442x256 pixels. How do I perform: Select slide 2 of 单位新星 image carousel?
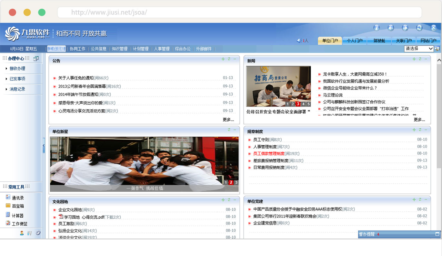coord(231,182)
